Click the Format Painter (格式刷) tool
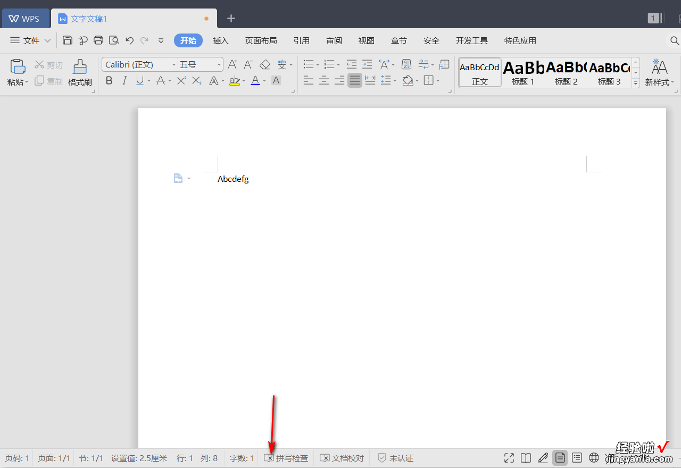The width and height of the screenshot is (681, 468). pyautogui.click(x=80, y=73)
